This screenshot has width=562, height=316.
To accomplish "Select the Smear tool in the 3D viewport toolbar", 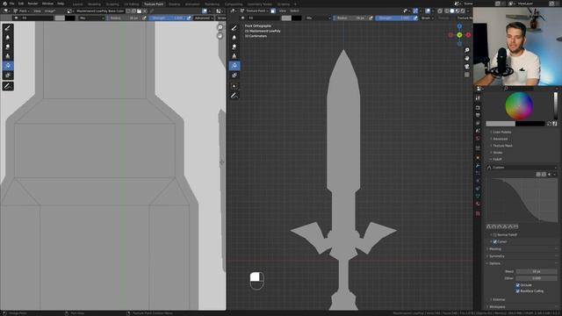I will pyautogui.click(x=234, y=47).
